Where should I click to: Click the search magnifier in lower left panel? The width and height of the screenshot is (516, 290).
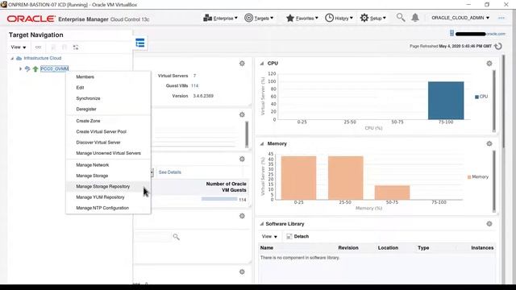176,237
